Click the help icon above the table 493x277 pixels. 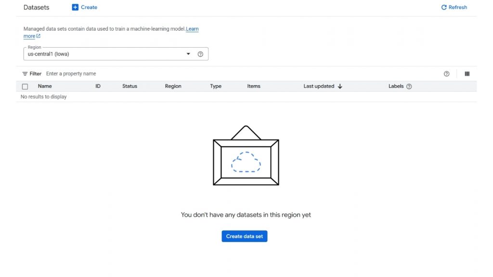click(446, 74)
